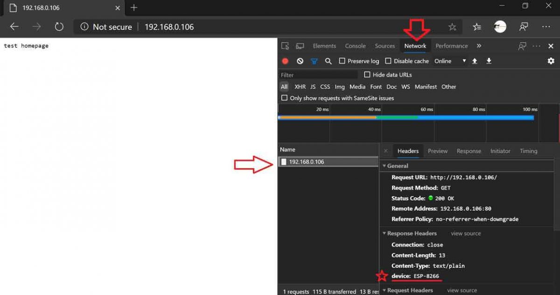Click the feedback icon in the browser toolbar
This screenshot has width=560, height=295.
[524, 27]
